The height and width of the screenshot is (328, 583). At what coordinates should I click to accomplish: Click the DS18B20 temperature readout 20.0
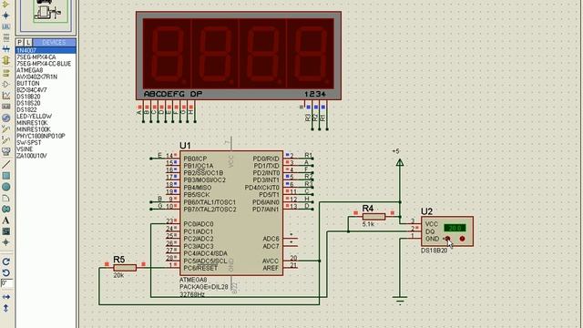(x=455, y=228)
